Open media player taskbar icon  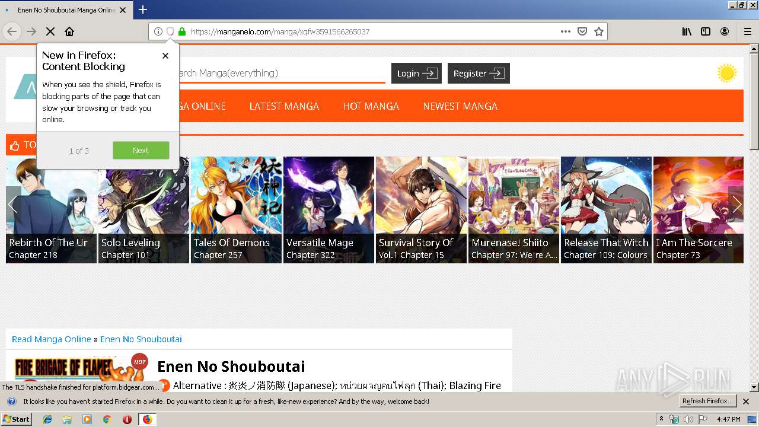tap(87, 419)
